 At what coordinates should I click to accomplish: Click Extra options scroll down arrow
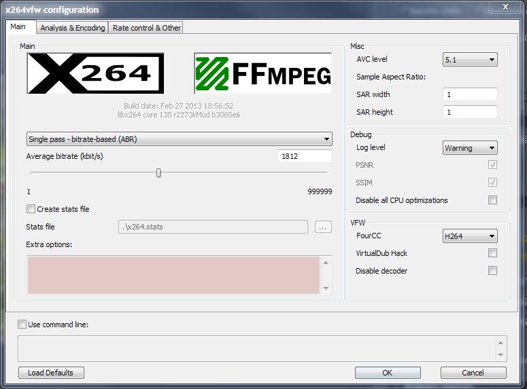click(x=326, y=288)
